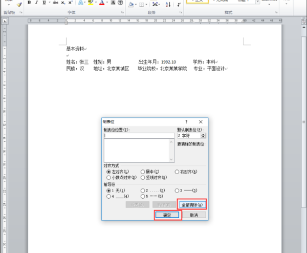Screen dimensions: 307x253
Task: Click the text 出生年月：1992.10
Action: pyautogui.click(x=157, y=62)
